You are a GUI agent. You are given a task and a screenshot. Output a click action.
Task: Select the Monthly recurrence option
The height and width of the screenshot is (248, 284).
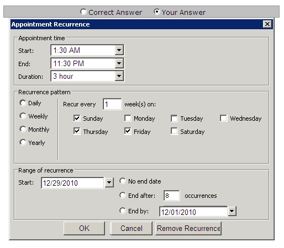[x=23, y=129]
